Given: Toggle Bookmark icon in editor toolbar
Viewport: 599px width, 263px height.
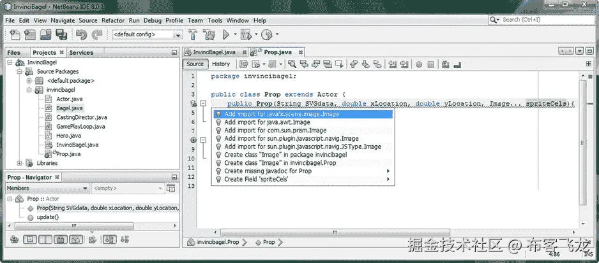Looking at the screenshot, I should (378, 64).
